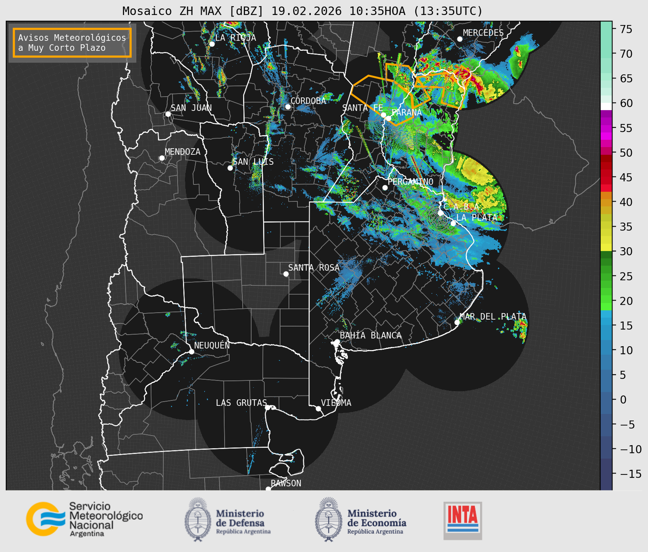Pick the magenta 55 dBZ color band

pos(606,129)
